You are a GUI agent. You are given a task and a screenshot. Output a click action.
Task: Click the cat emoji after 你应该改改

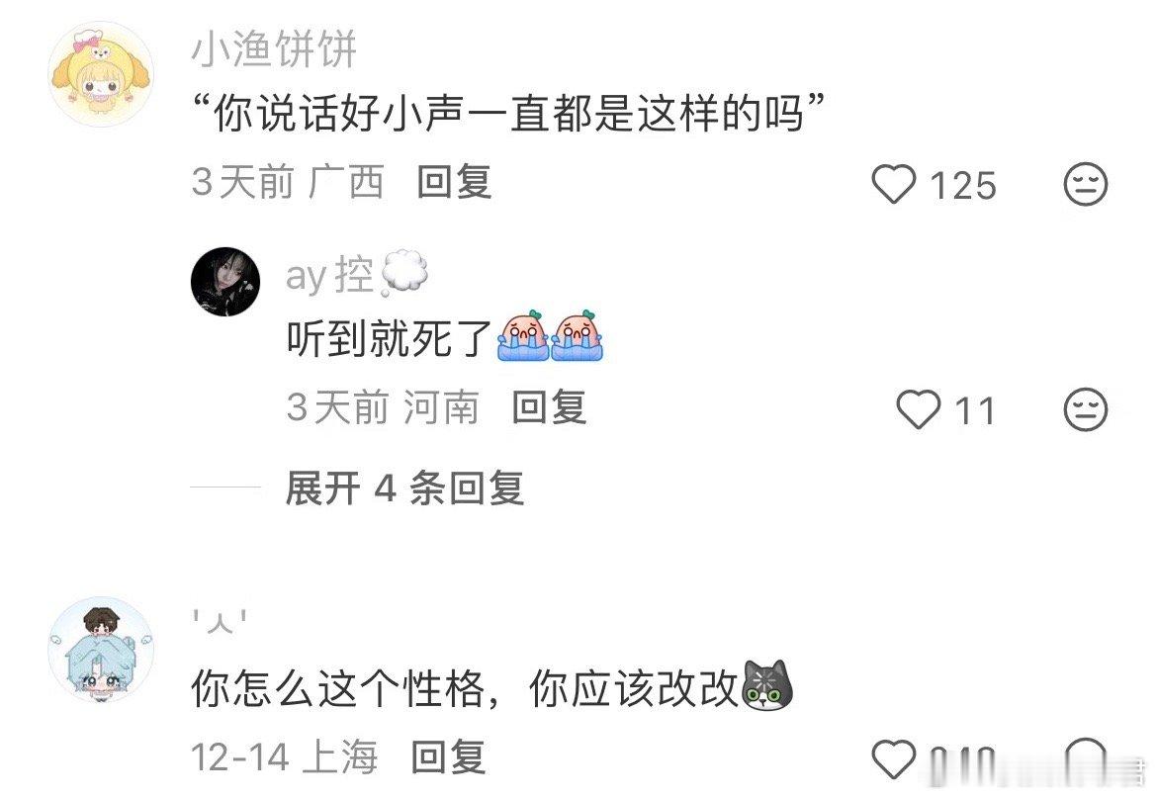coord(766,686)
